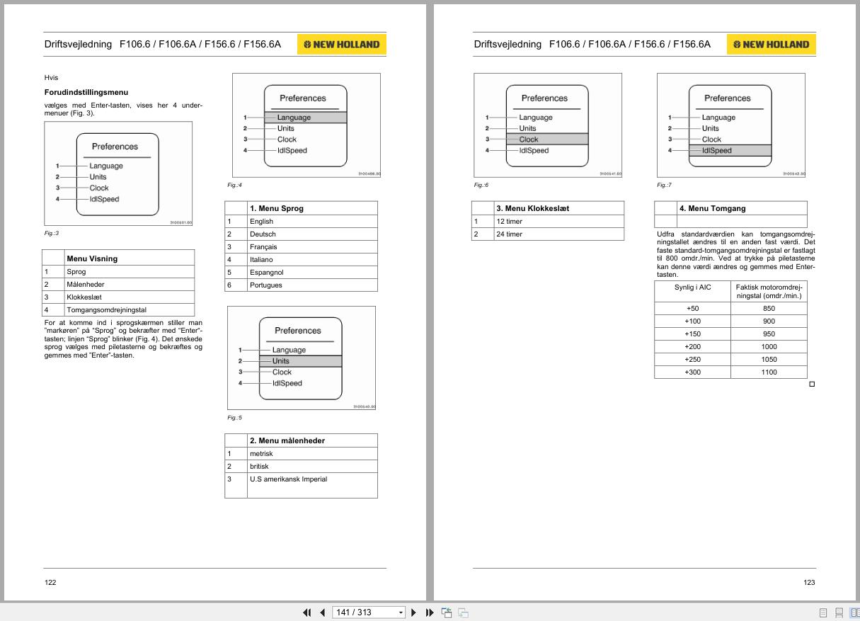Switch to continuous scrolling page layout

coord(839,613)
